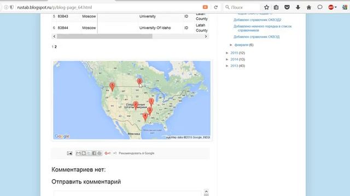Click the chat bubble toolbar icon

[320, 7]
